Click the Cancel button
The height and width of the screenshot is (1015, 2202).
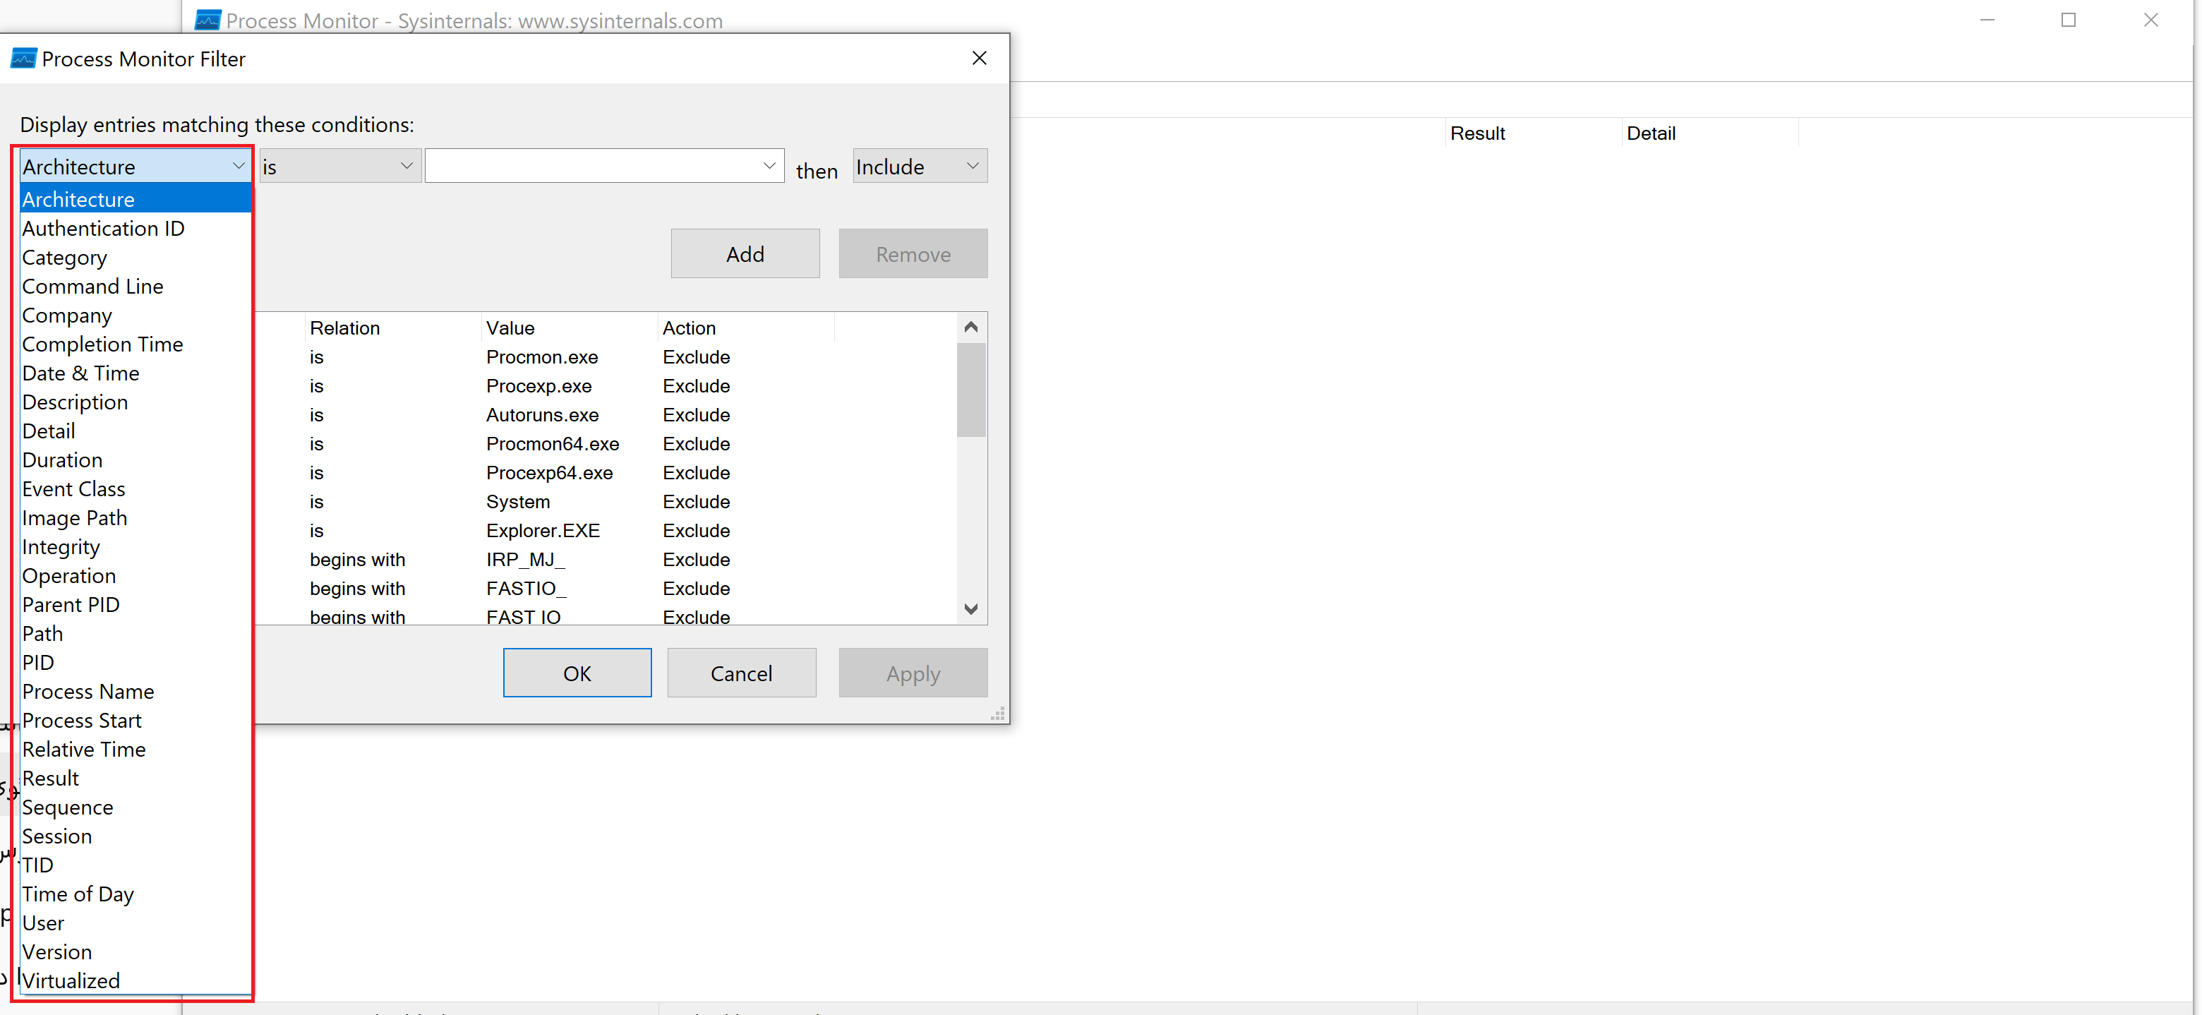click(741, 674)
